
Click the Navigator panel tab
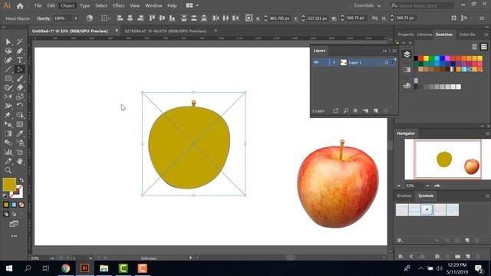click(x=406, y=133)
